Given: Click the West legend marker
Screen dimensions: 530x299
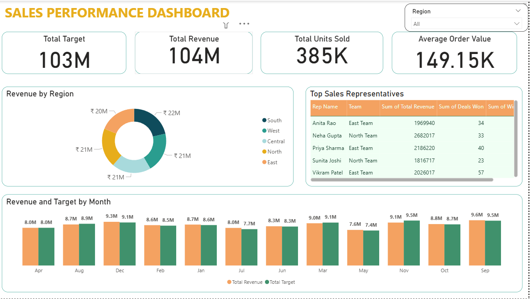Looking at the screenshot, I should pyautogui.click(x=265, y=131).
